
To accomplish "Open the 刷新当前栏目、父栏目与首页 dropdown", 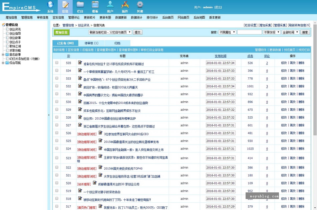I will [110, 32].
